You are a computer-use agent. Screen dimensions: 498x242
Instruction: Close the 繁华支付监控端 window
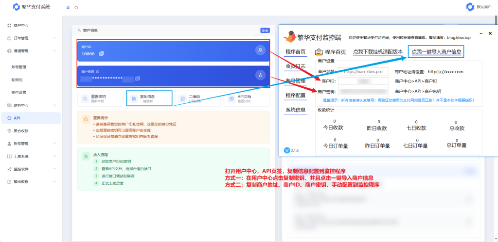[490, 33]
